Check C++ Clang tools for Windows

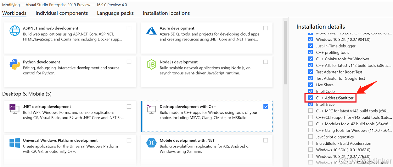pos(311,130)
